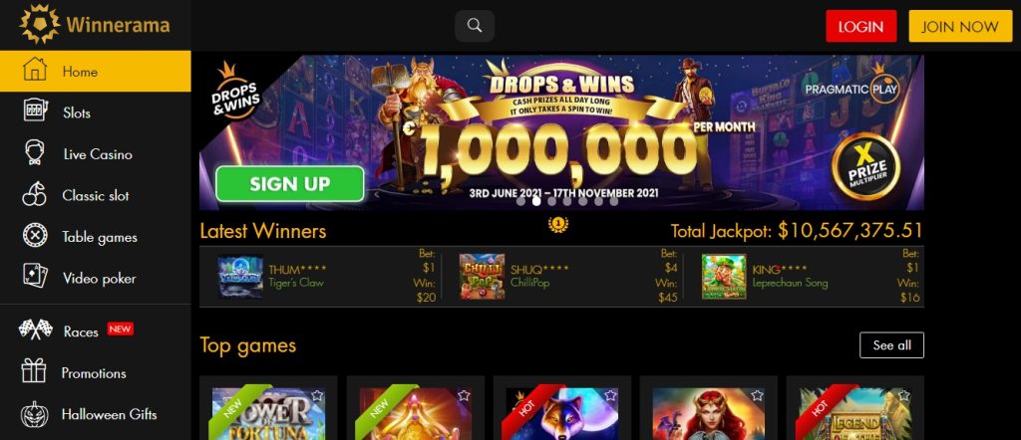Click the Races checkered flags icon
The width and height of the screenshot is (1021, 440).
click(x=35, y=330)
